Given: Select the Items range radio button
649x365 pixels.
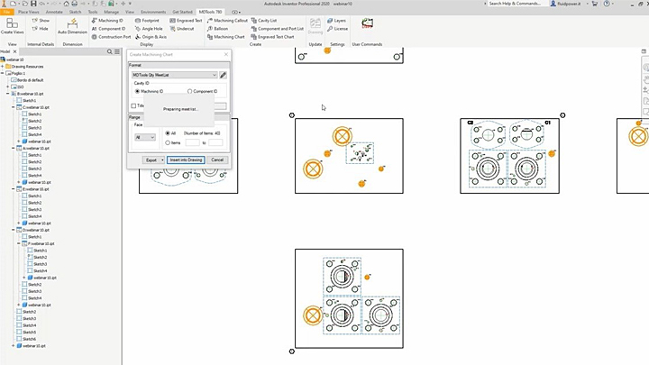Looking at the screenshot, I should (x=168, y=142).
